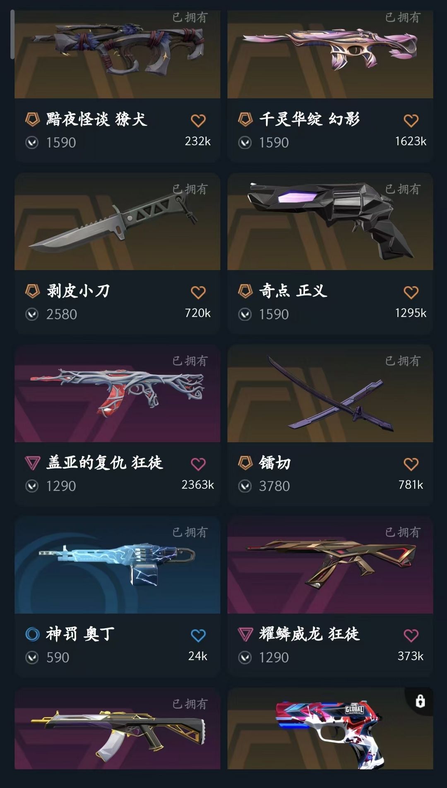447x788 pixels.
Task: Click the blue circular tier icon for 神罚 奥丁
Action: click(32, 634)
